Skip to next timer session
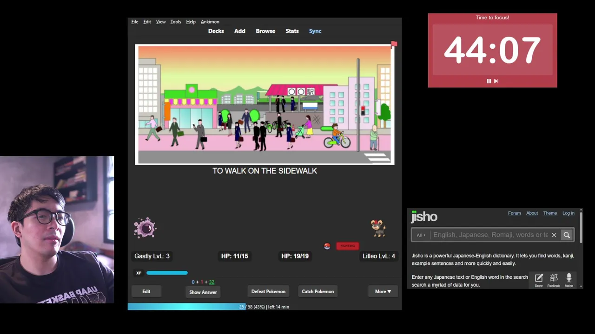This screenshot has height=334, width=595. 496,81
